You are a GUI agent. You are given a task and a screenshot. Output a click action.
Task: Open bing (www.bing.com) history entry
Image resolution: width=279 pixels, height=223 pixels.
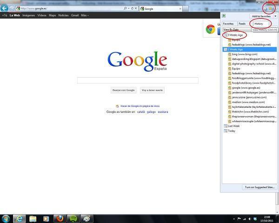(x=243, y=54)
